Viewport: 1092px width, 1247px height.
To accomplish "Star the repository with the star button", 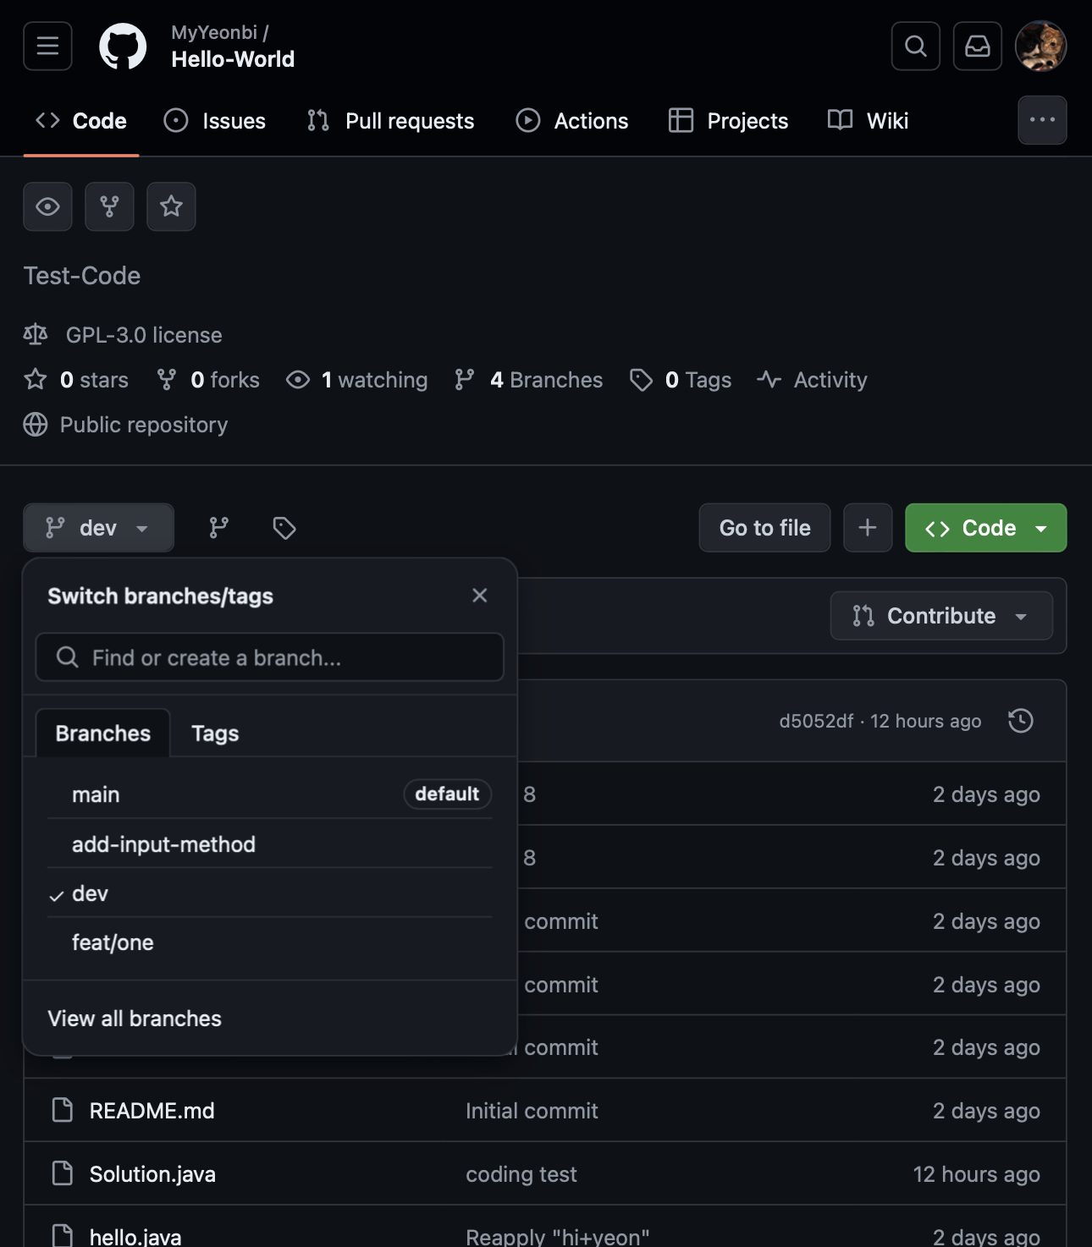I will 171,206.
